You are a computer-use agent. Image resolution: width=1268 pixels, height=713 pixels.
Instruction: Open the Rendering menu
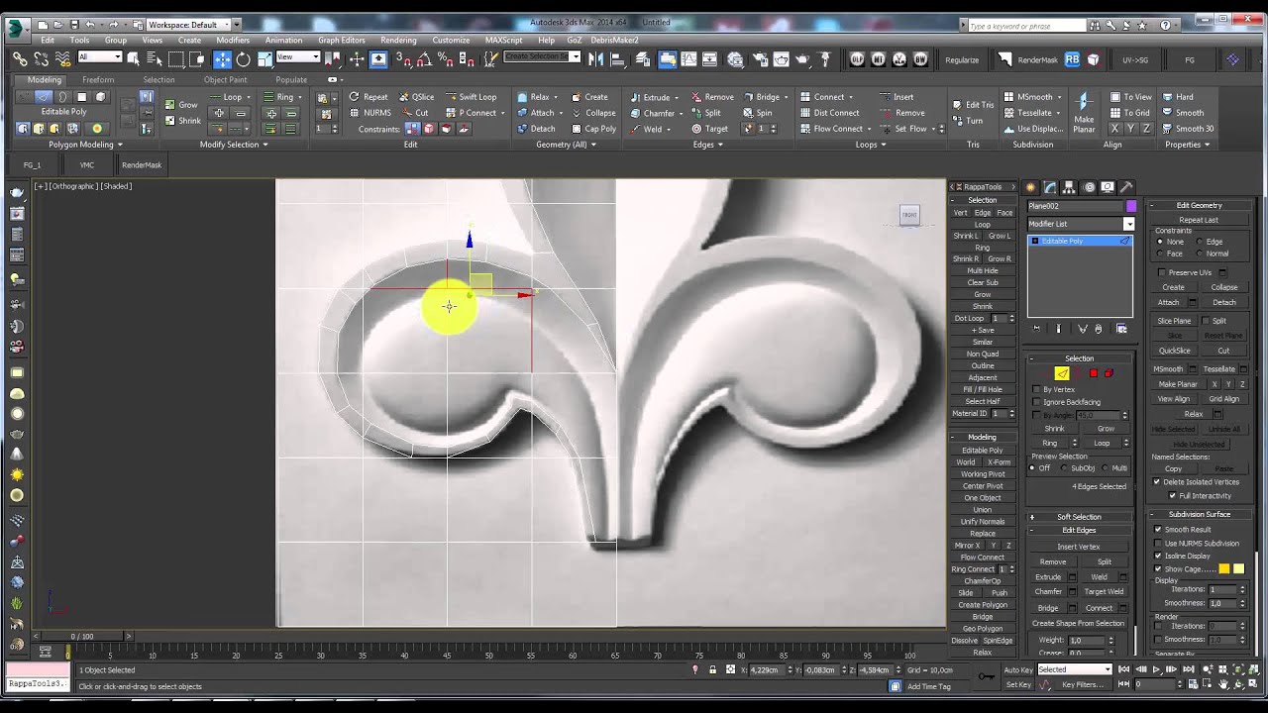(x=398, y=41)
